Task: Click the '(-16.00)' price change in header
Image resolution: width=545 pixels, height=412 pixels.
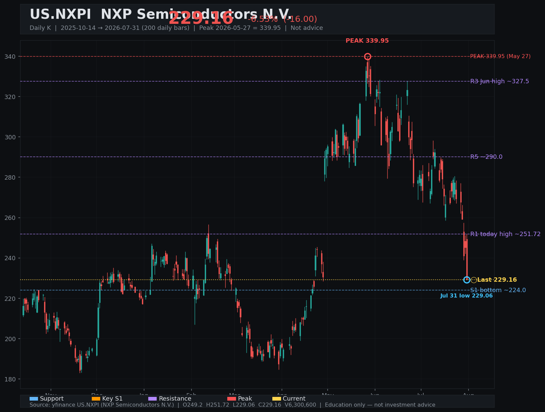Action: tap(300, 19)
